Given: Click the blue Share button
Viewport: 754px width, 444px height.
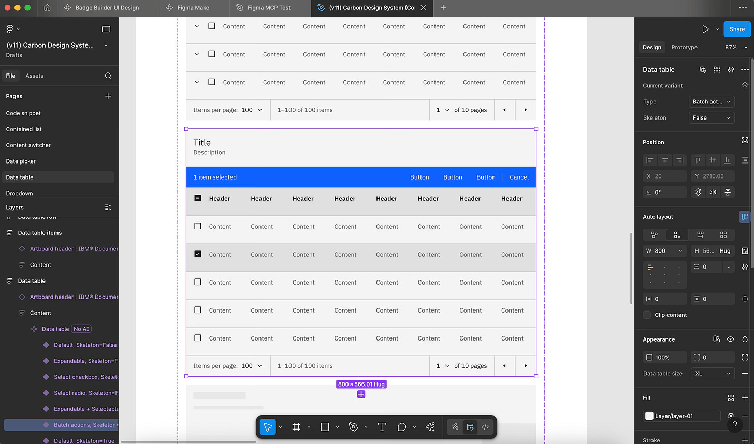Looking at the screenshot, I should pos(737,29).
